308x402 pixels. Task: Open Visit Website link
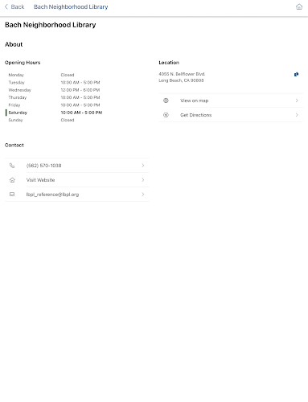77,180
